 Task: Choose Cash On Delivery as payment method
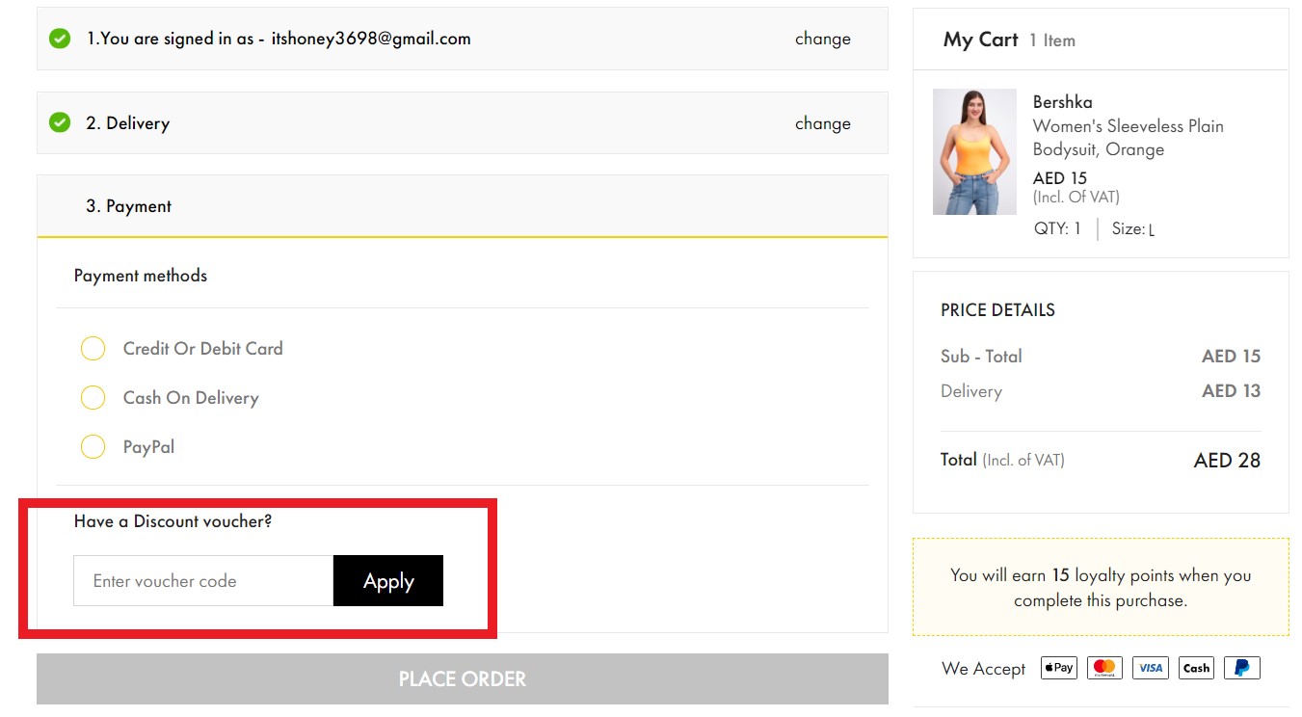pos(93,397)
